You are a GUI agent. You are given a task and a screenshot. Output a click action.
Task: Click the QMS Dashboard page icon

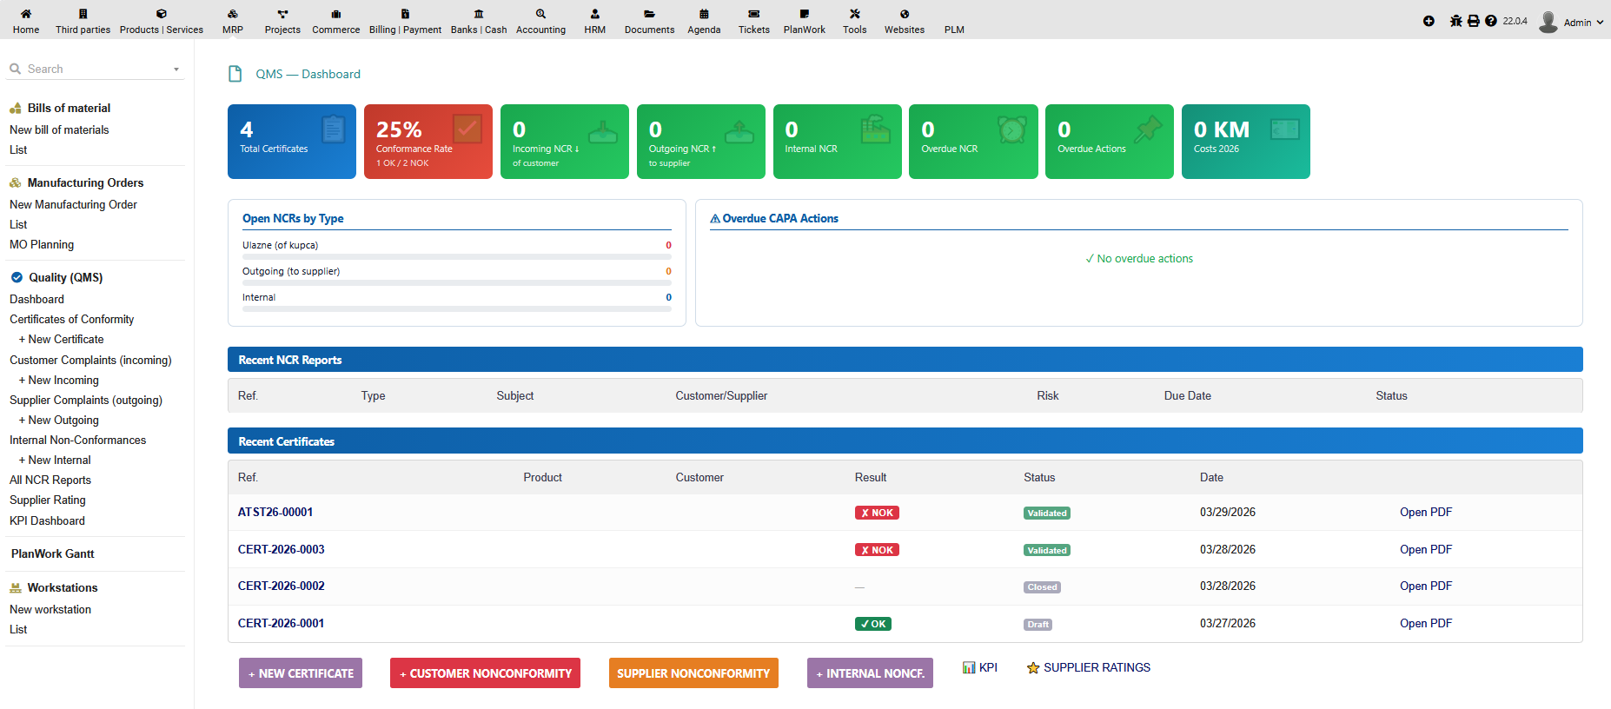coord(235,74)
